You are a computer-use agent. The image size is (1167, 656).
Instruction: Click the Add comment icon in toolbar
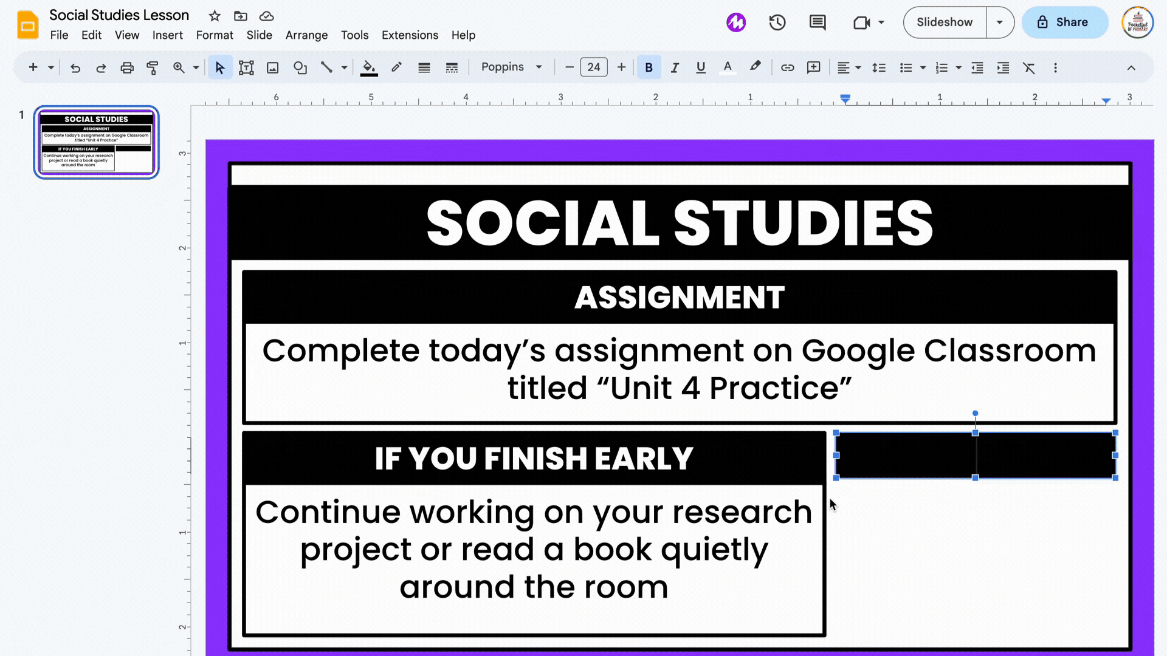(x=814, y=67)
